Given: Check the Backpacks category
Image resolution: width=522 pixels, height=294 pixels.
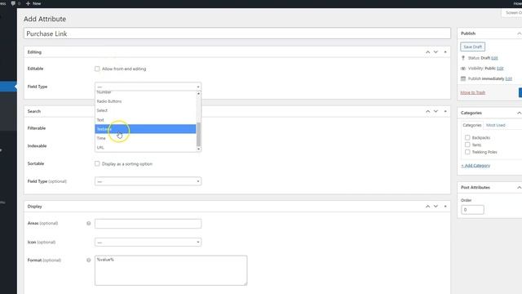Looking at the screenshot, I should 467,137.
